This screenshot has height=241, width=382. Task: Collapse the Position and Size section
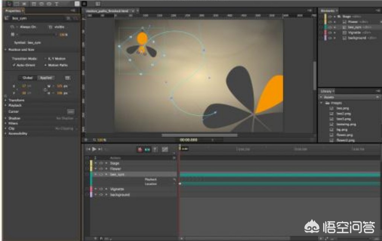click(x=5, y=50)
